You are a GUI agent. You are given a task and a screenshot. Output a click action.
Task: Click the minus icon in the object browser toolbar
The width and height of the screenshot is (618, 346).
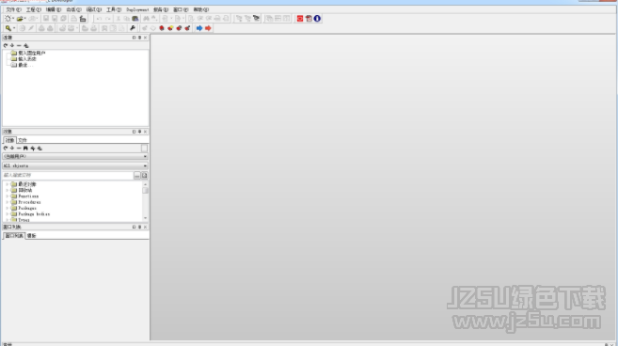click(x=19, y=149)
